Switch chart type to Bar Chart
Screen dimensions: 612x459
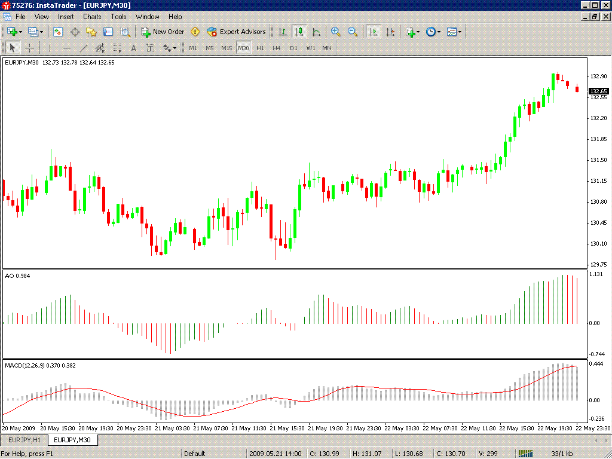pyautogui.click(x=283, y=32)
